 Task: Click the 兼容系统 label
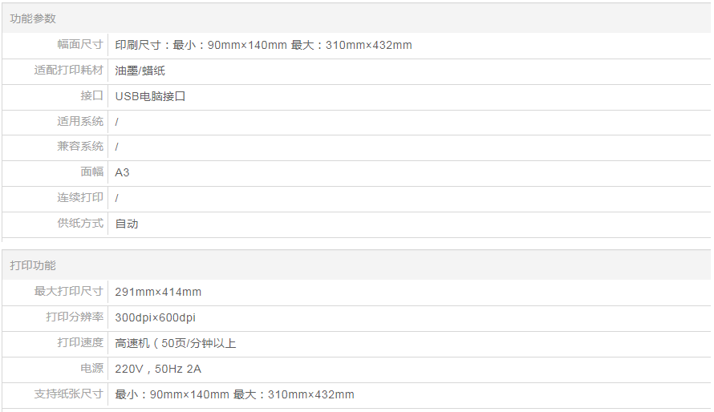80,147
